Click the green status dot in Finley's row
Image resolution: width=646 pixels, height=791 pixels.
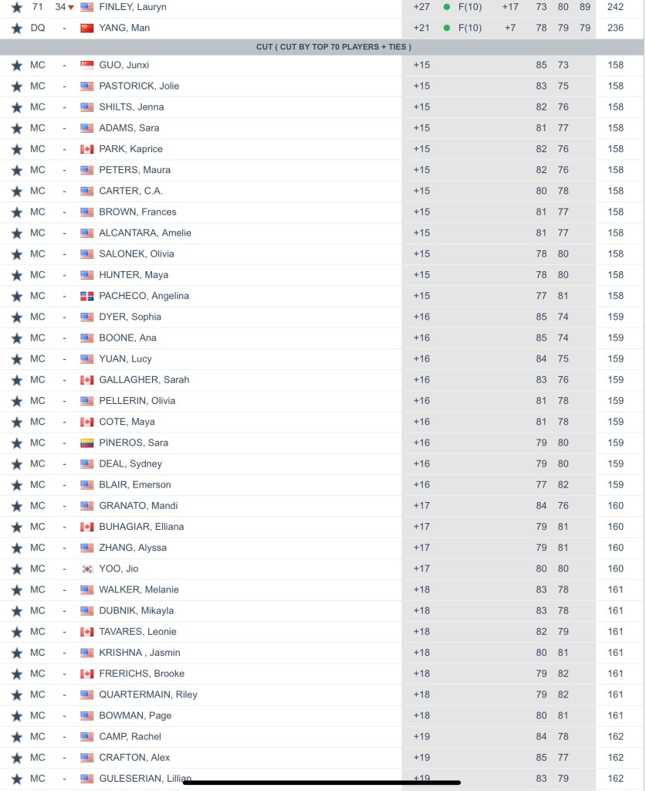click(447, 7)
